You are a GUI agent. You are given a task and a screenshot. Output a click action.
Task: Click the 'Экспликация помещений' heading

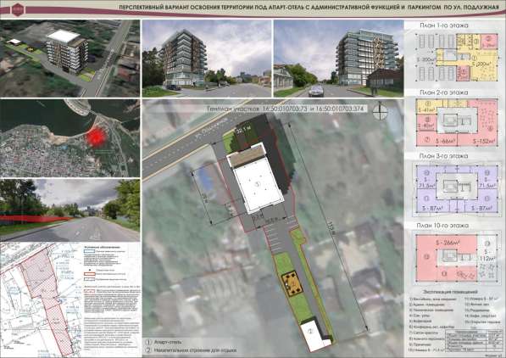pos(451,292)
